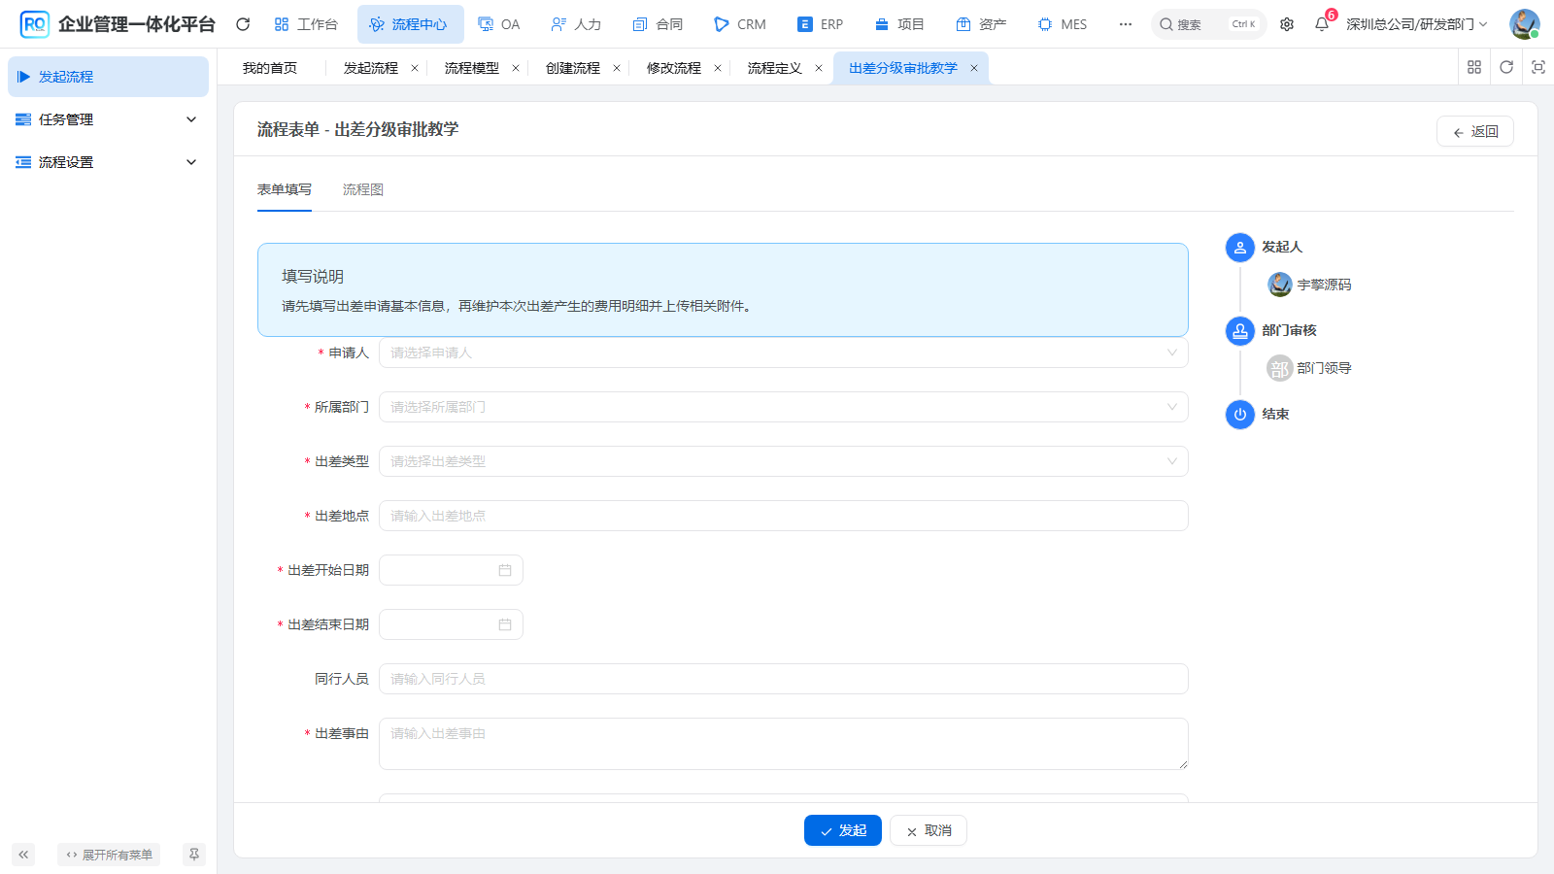Focus the 出差事由 text area
The image size is (1554, 874).
coord(784,744)
